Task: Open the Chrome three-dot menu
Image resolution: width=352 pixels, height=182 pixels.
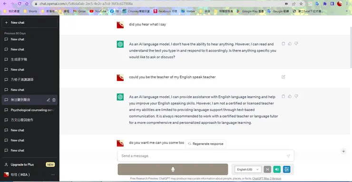Action: [x=347, y=4]
